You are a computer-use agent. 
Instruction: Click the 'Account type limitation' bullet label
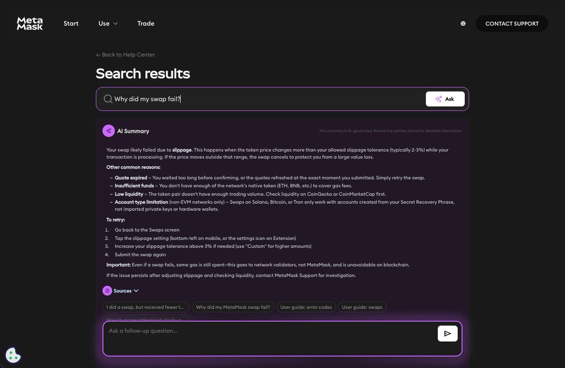pyautogui.click(x=141, y=202)
